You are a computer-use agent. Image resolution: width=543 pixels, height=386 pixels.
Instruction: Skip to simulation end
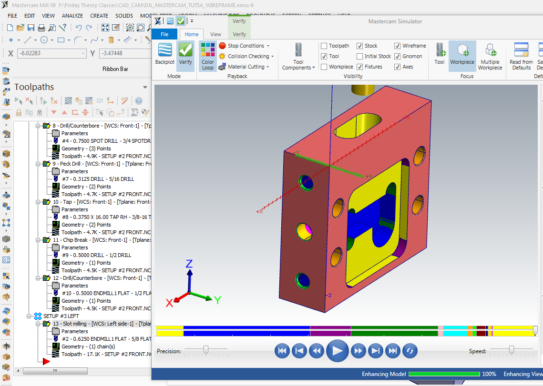click(x=393, y=351)
